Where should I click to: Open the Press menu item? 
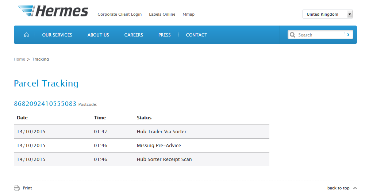pos(165,35)
